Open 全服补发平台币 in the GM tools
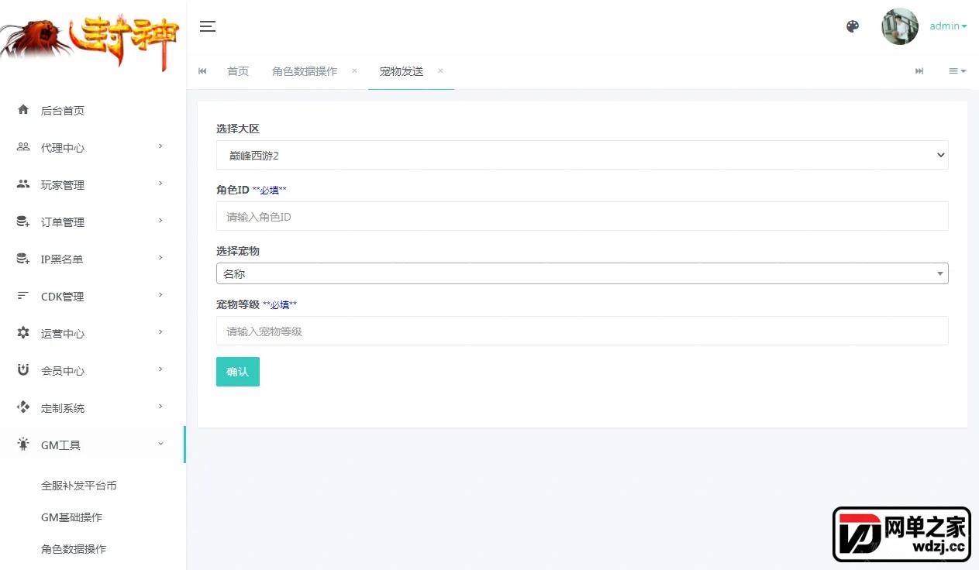Screen dimensions: 979x570 [79, 486]
